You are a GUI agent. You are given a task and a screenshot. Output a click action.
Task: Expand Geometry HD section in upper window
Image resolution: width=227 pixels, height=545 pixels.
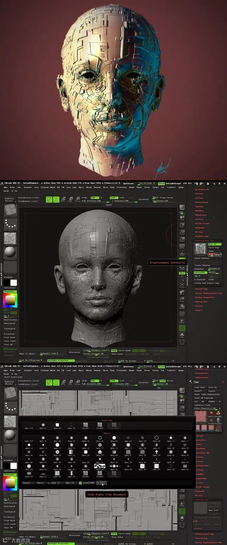click(x=202, y=189)
